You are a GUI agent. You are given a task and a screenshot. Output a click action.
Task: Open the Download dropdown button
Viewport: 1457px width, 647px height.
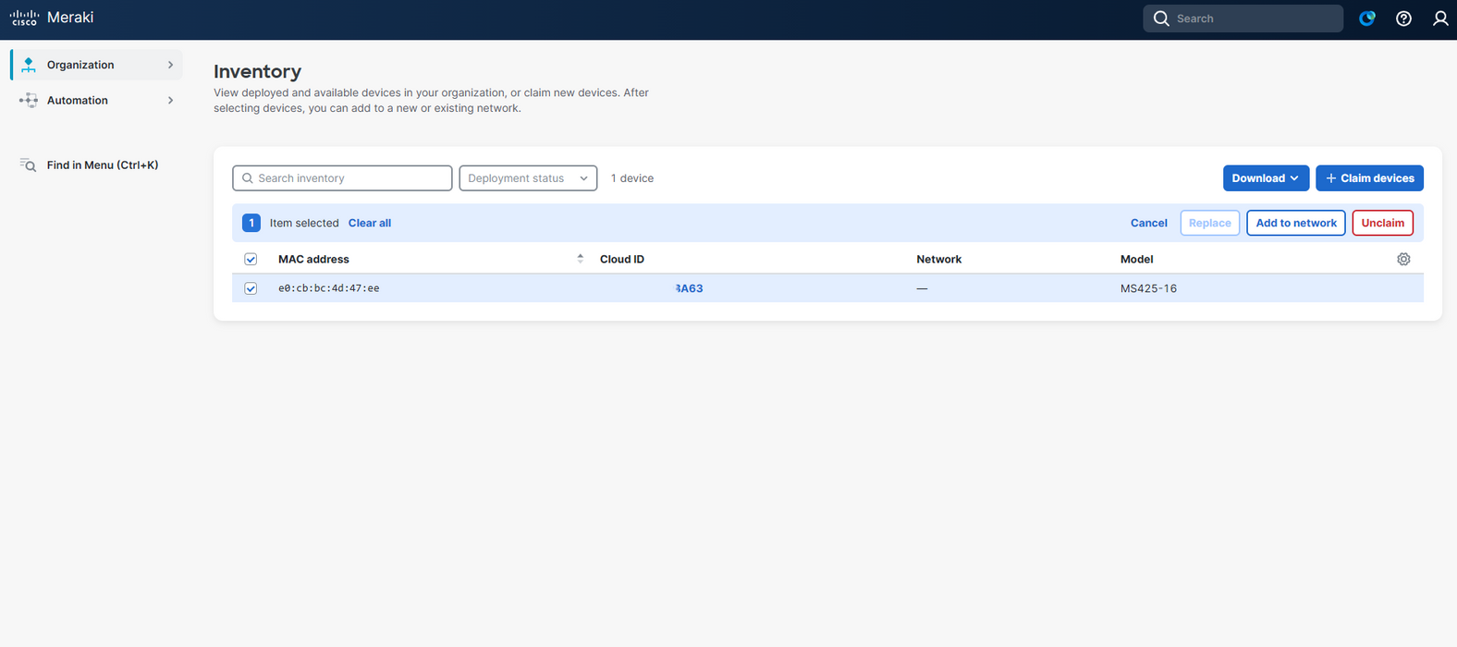[1266, 178]
